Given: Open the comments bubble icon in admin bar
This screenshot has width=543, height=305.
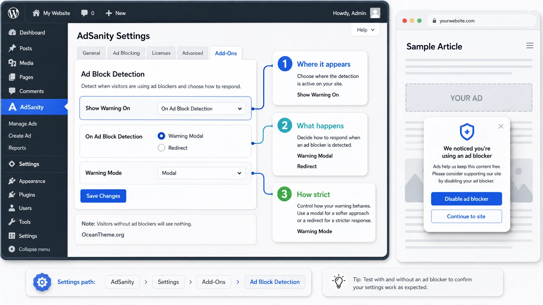Looking at the screenshot, I should tap(84, 13).
